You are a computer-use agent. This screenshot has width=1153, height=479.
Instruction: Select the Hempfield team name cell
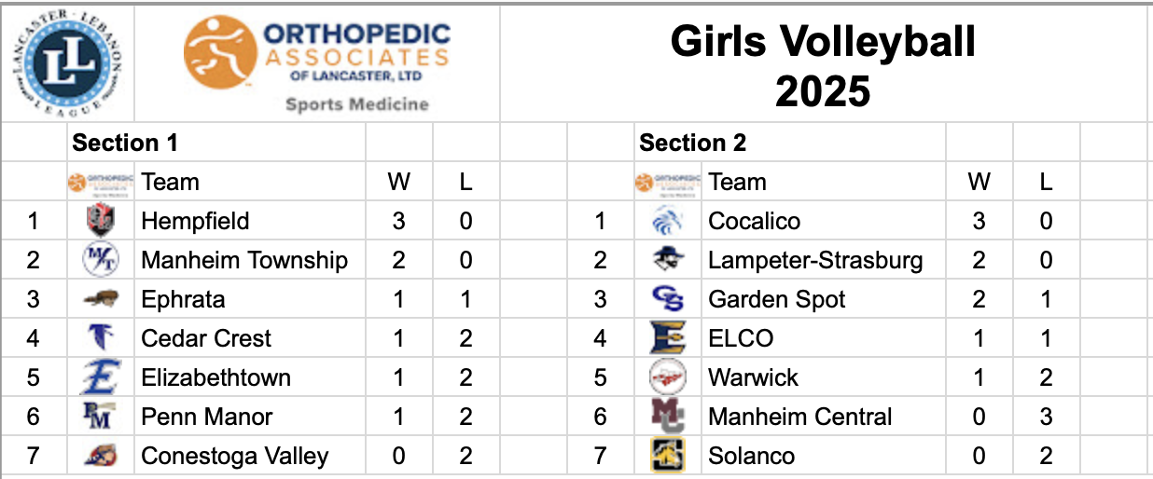(x=195, y=221)
